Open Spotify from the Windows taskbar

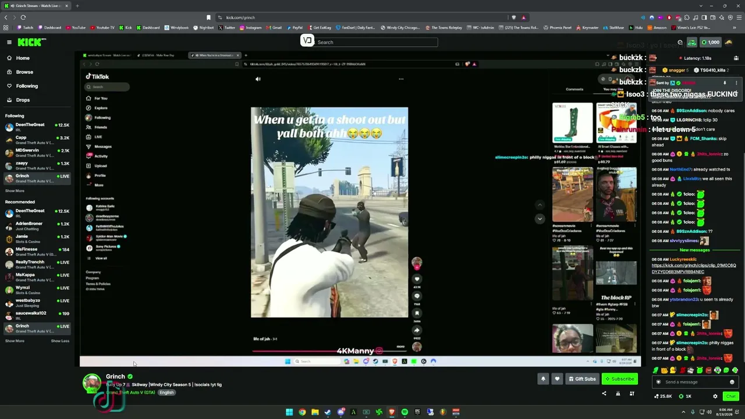(405, 412)
